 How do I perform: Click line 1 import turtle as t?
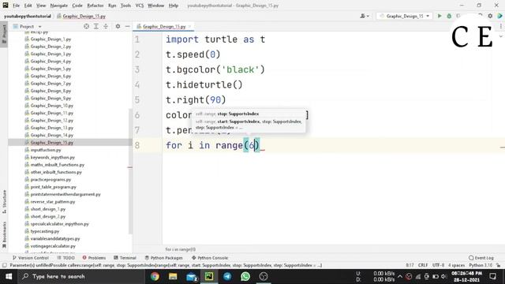(x=215, y=39)
